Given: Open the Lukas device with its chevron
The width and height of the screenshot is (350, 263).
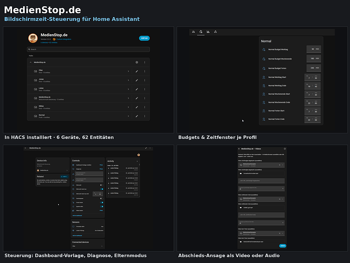Looking at the screenshot, I should [x=129, y=89].
